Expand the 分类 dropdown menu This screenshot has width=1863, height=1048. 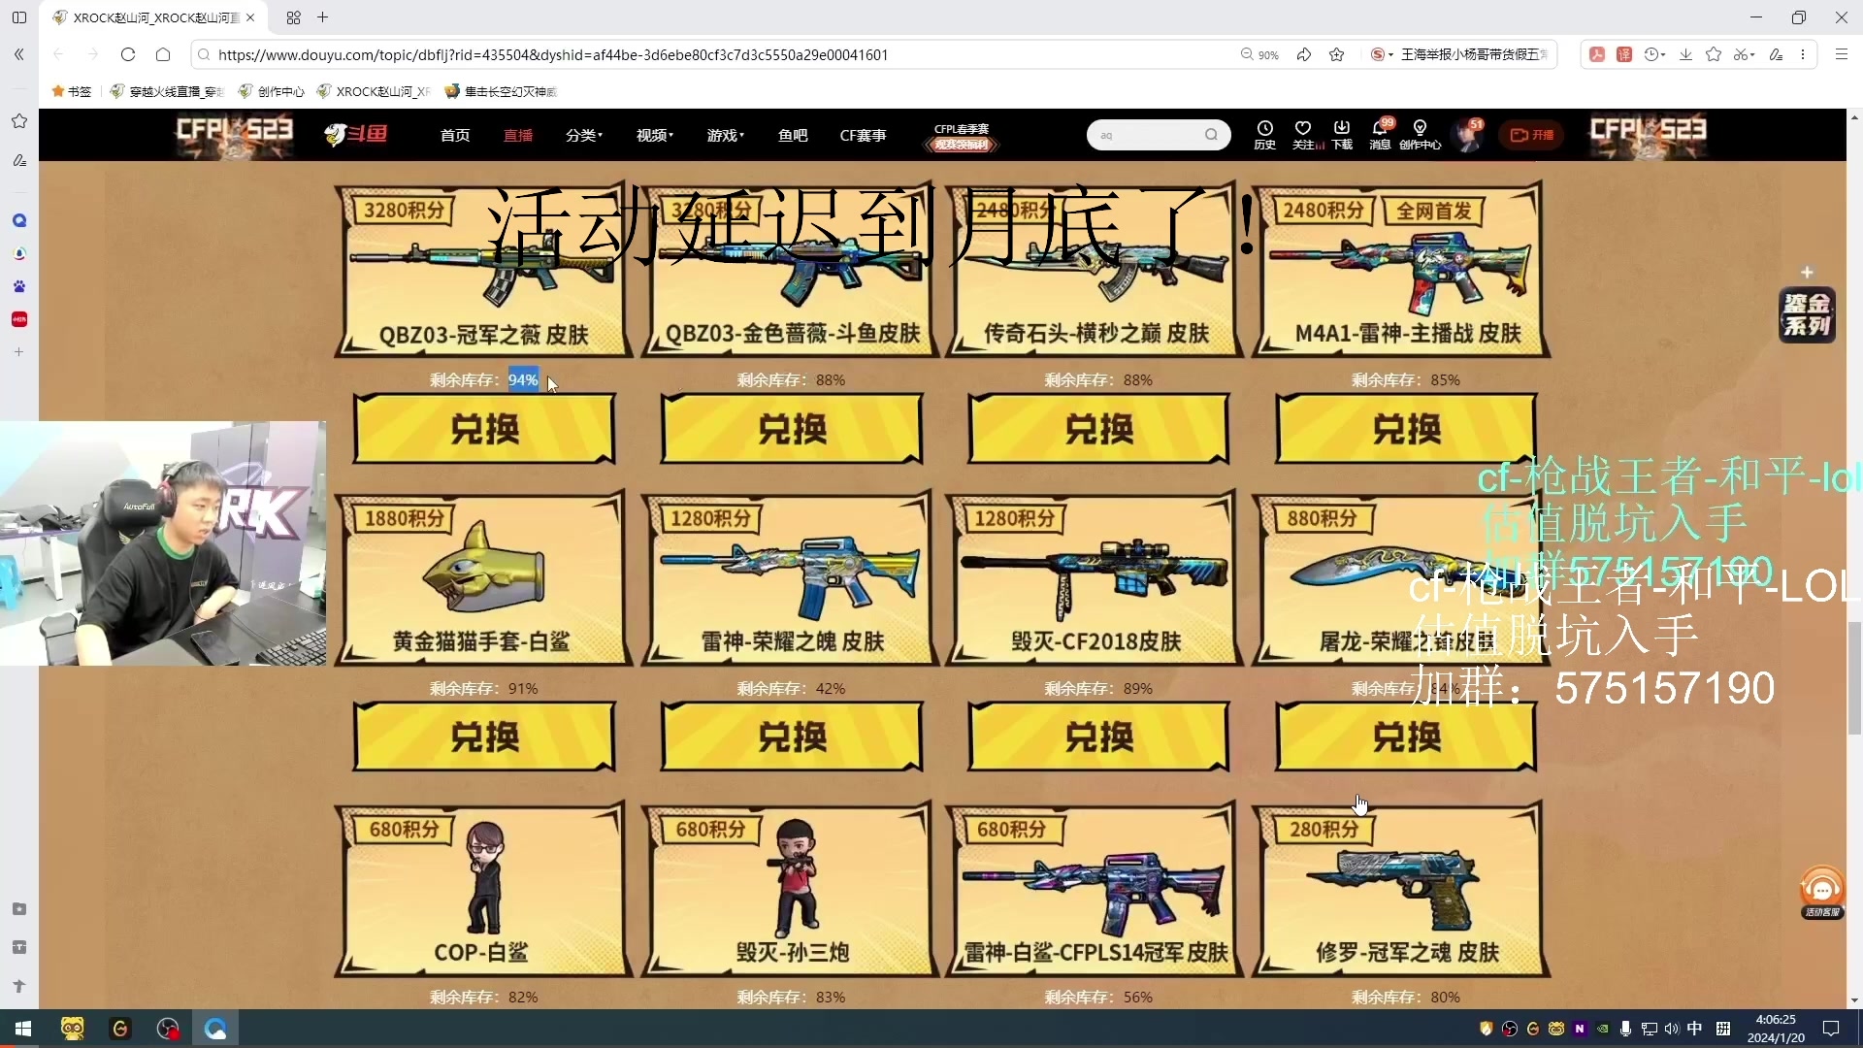point(583,135)
